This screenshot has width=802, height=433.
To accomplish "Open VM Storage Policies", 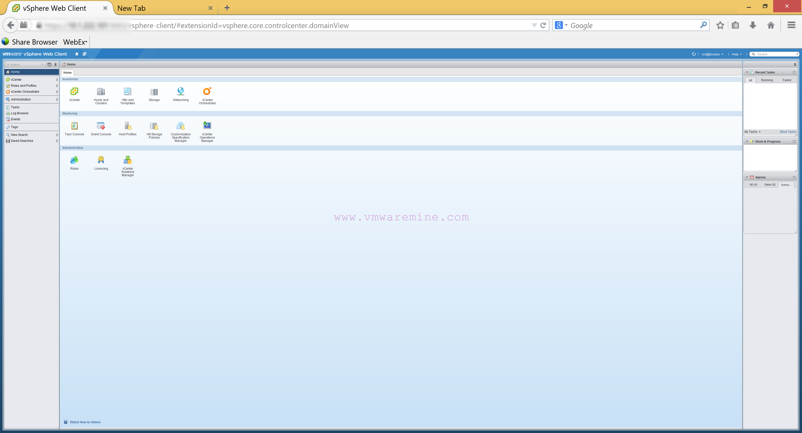I will (x=154, y=126).
